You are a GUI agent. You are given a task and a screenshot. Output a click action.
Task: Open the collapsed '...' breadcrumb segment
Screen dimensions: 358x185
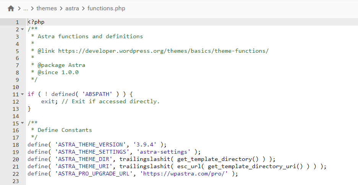coord(26,8)
